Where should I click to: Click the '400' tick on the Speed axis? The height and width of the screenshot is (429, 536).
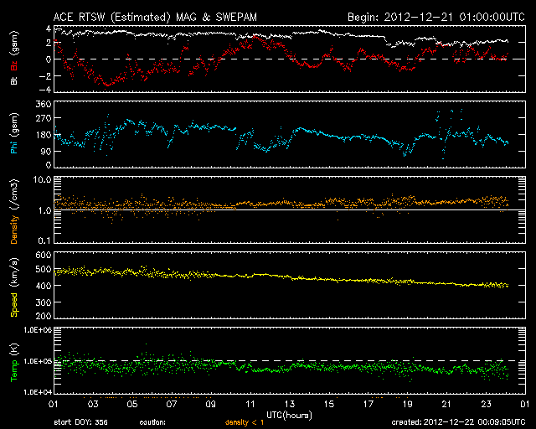(x=44, y=286)
